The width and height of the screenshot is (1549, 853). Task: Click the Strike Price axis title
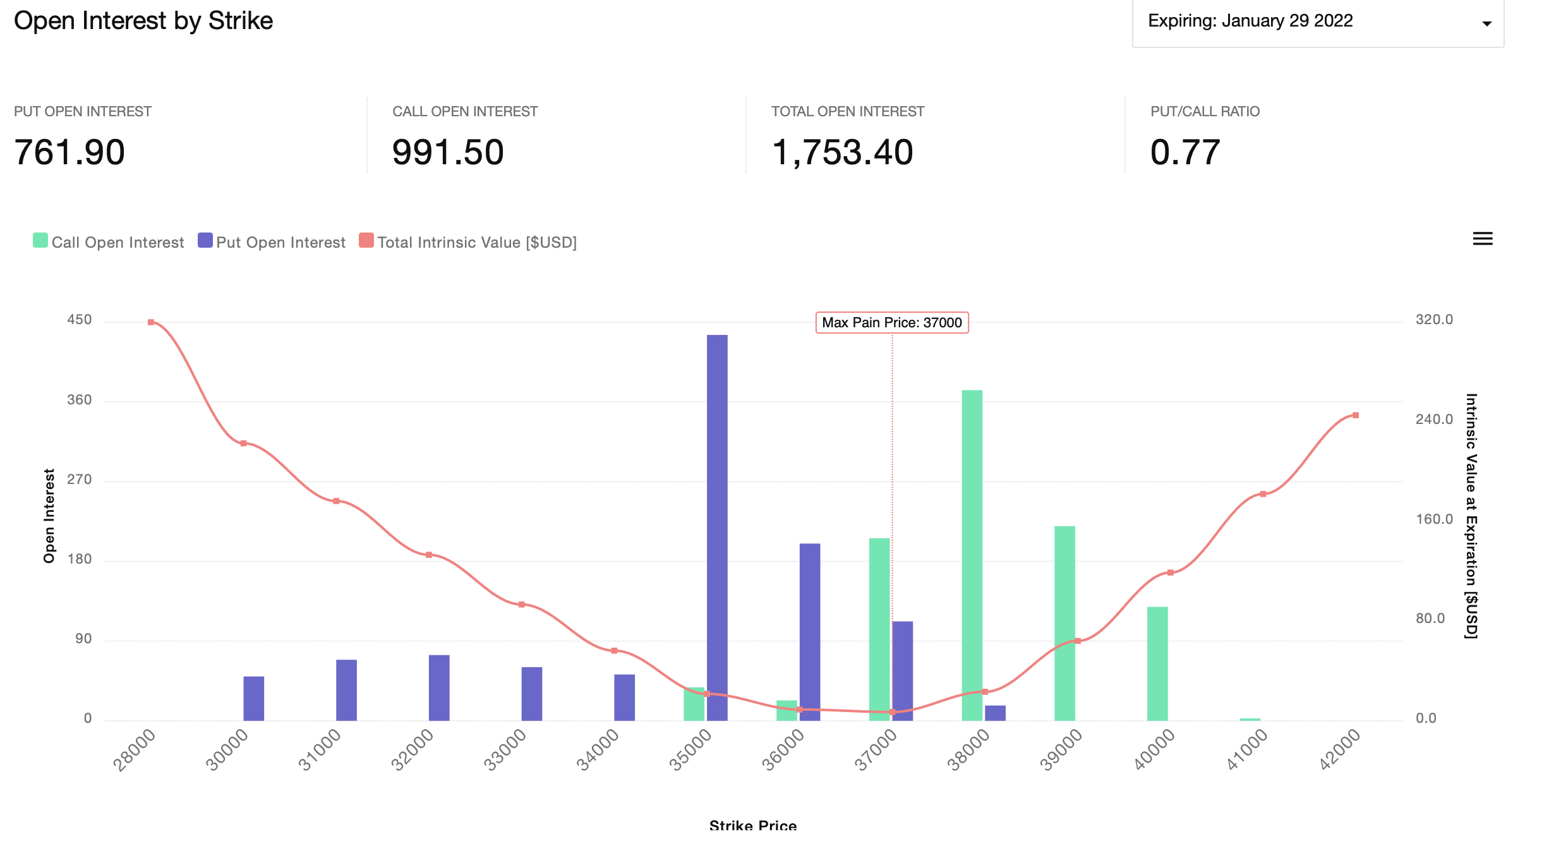[753, 825]
